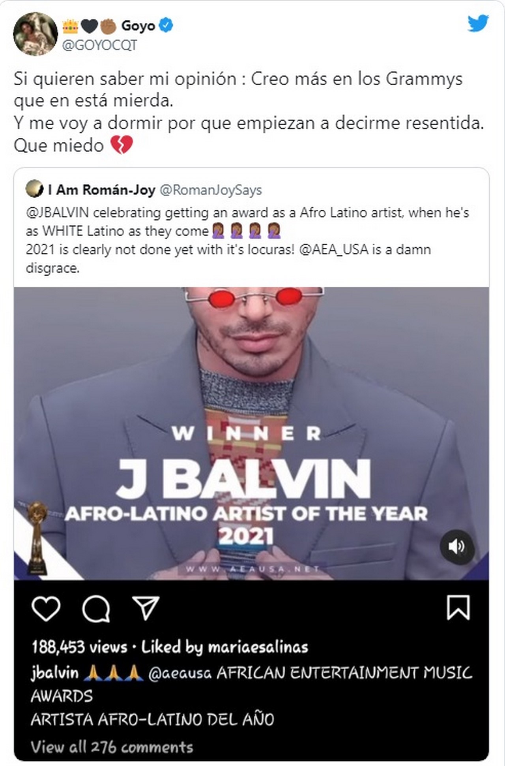Save the post with the bookmark icon
This screenshot has width=505, height=766.
[x=458, y=608]
